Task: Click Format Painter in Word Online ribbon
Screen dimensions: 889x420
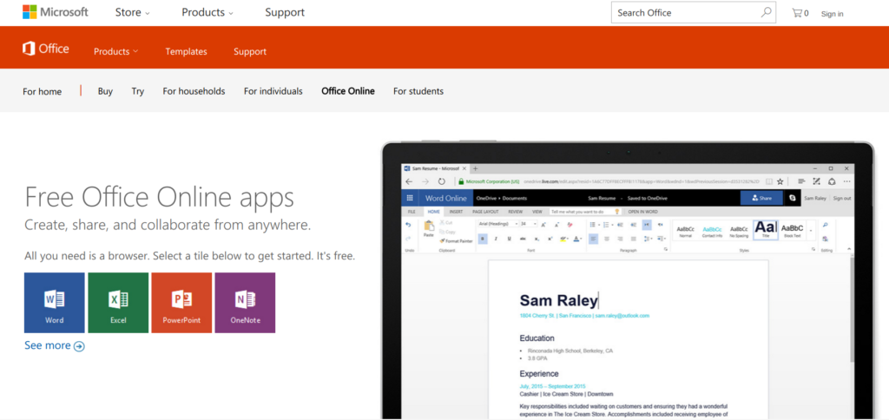Action: click(456, 241)
